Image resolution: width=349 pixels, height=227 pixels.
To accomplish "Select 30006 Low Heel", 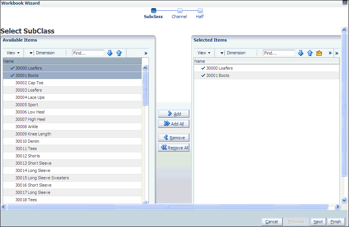I will (x=72, y=112).
